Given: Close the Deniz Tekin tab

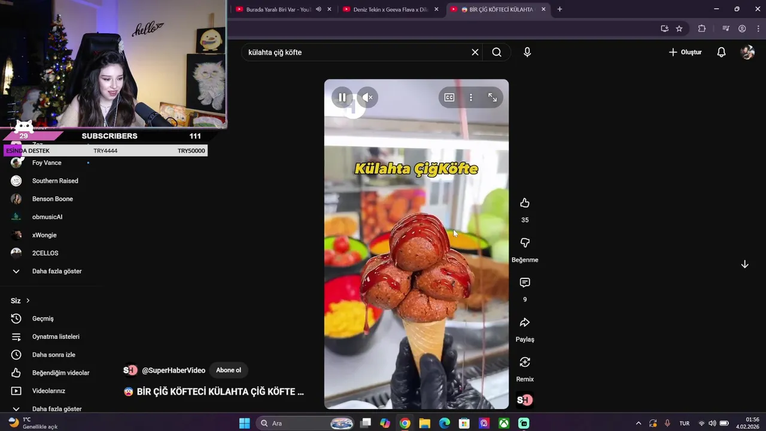Looking at the screenshot, I should (436, 10).
